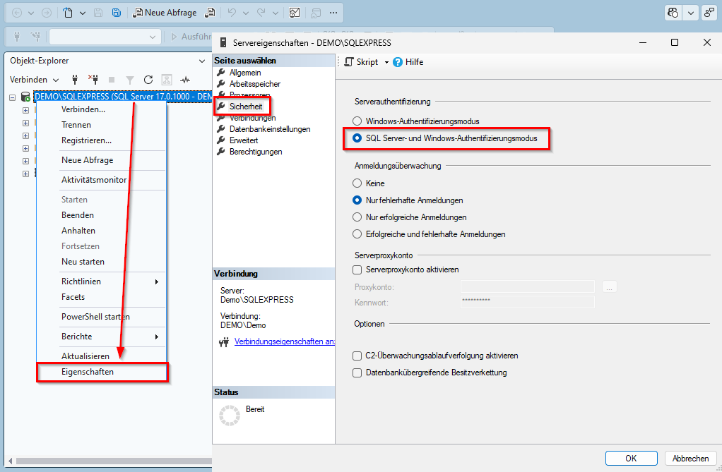722x472 pixels.
Task: Click the refresh icon in Objekt-Explorer
Action: [x=148, y=80]
